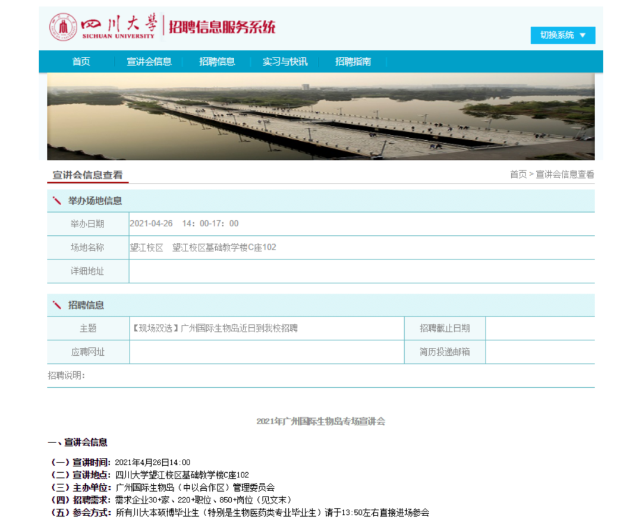Click the 招聘信息服务系统 title logo
Viewport: 642px width, 525px height.
click(x=222, y=27)
